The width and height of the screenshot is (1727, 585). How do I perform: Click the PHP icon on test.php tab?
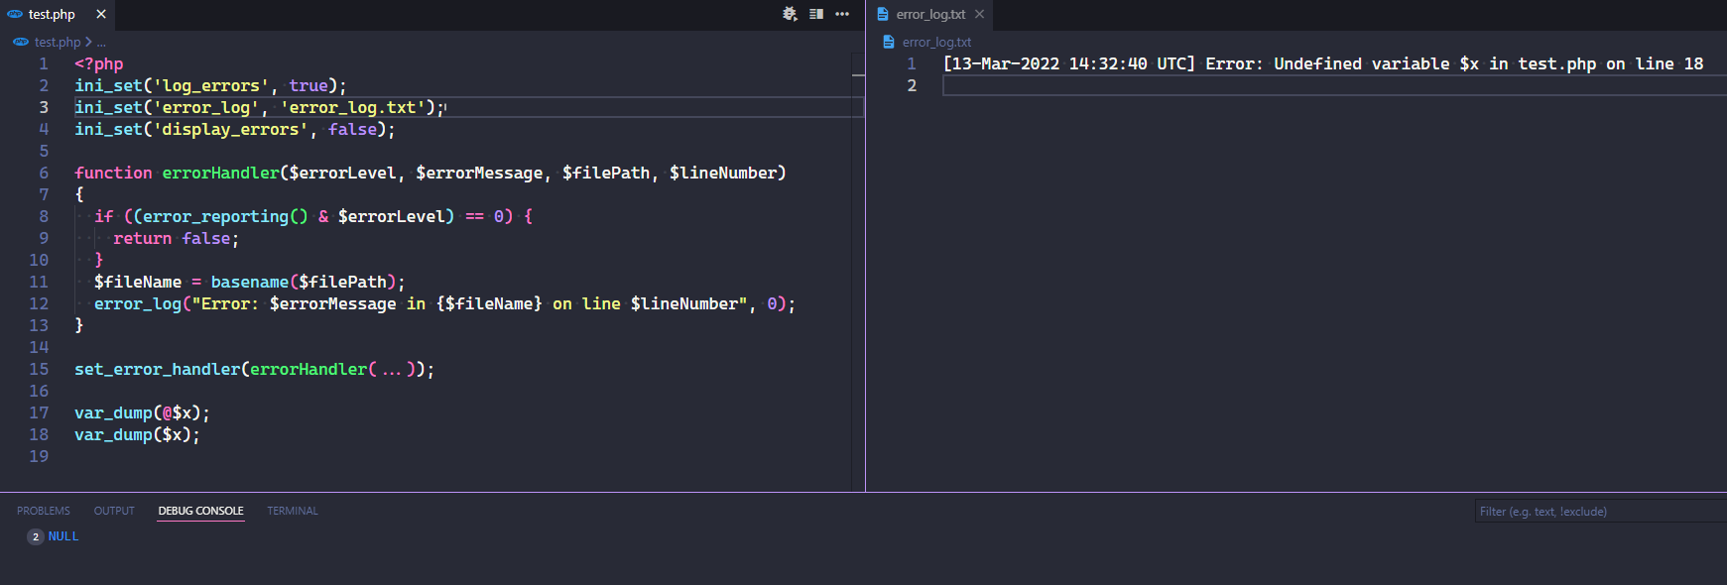pos(15,14)
